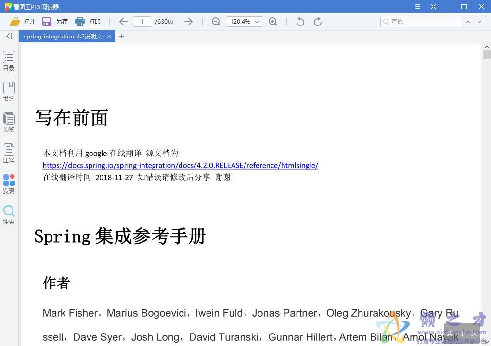
Task: Open the 目录 contents panel
Action: (9, 61)
